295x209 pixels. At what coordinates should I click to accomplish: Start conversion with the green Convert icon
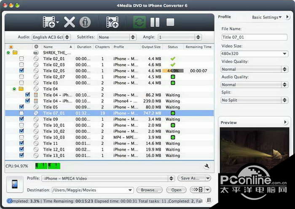coord(139,22)
